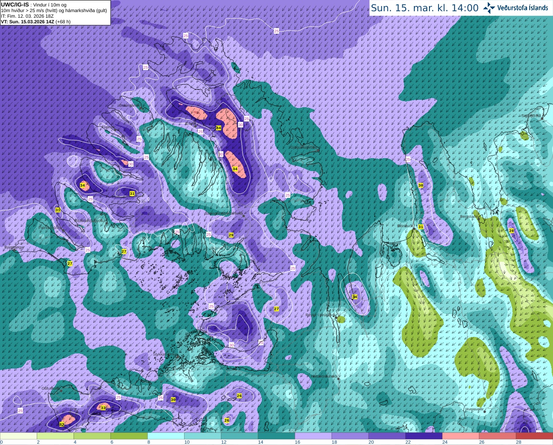This screenshot has width=553, height=445.
Task: Click the 14–16 dark teal legend swatch
Action: click(276, 436)
